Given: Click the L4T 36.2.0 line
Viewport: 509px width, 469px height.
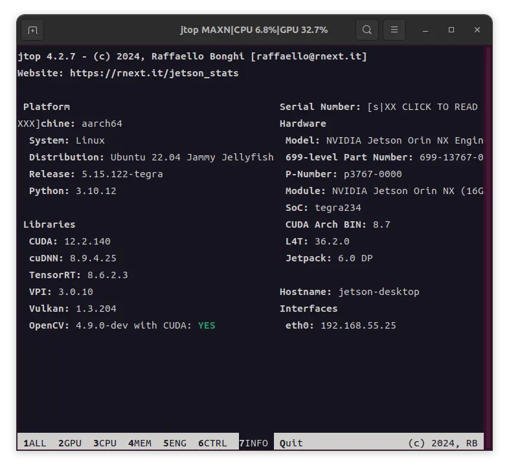Looking at the screenshot, I should tap(317, 242).
